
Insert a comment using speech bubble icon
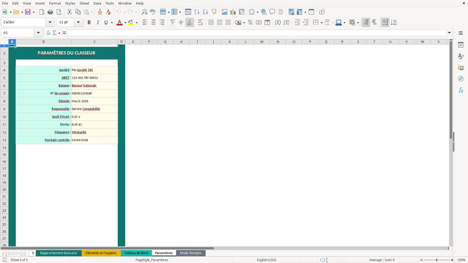tap(272, 12)
